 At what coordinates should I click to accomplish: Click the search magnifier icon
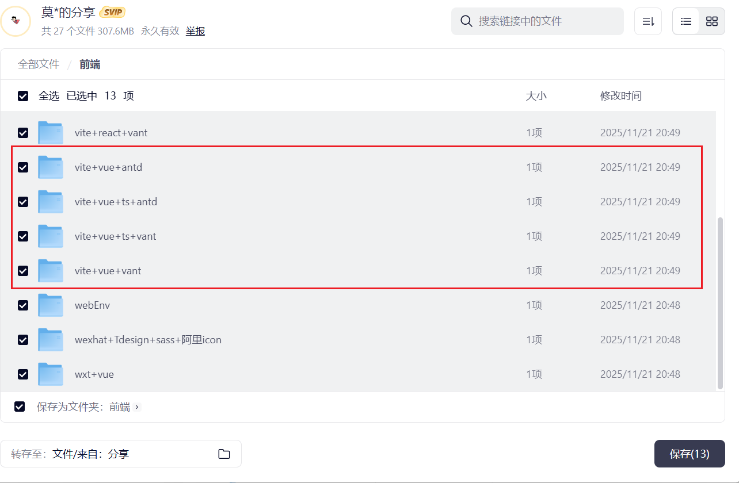click(x=467, y=21)
